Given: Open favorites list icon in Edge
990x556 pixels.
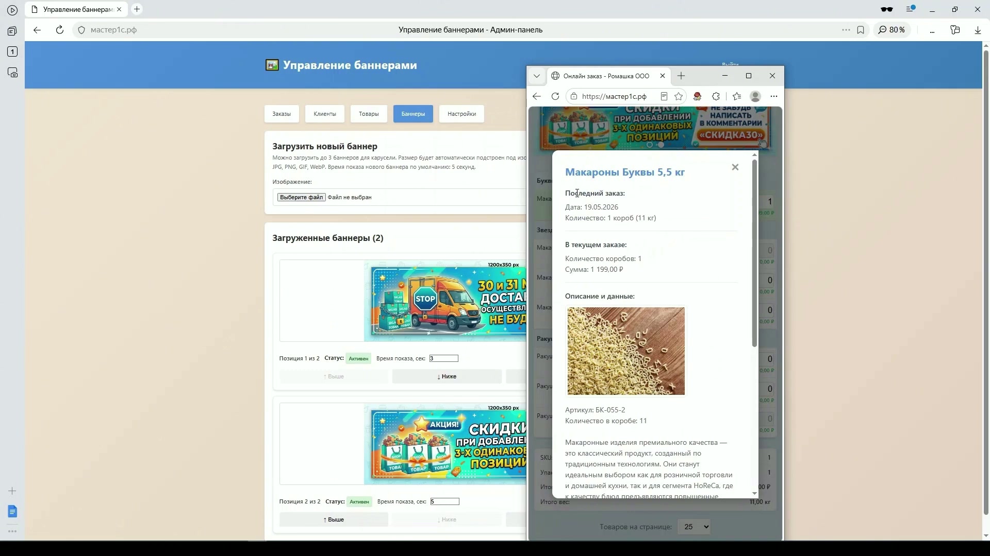Looking at the screenshot, I should [737, 96].
